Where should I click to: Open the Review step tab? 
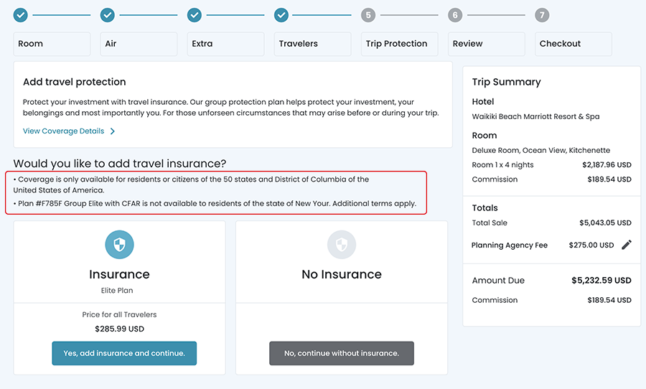[x=486, y=44]
